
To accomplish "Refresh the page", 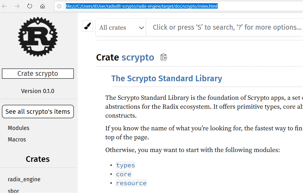I will 30,6.
